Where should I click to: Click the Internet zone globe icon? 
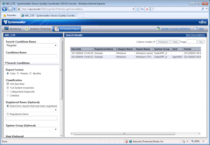click(131, 141)
